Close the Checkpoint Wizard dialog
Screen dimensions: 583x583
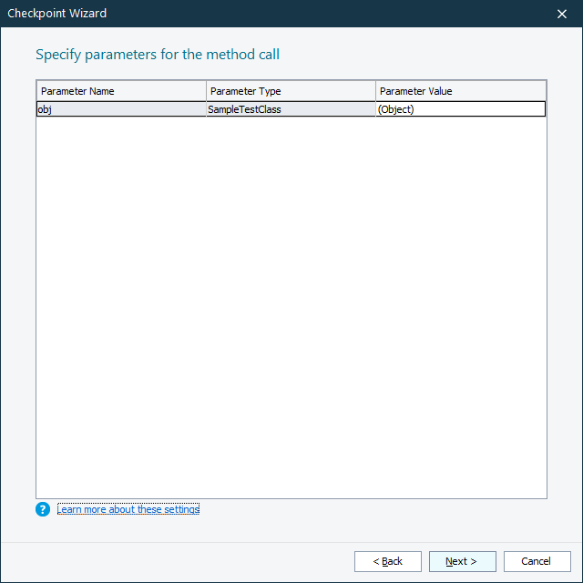coord(562,13)
